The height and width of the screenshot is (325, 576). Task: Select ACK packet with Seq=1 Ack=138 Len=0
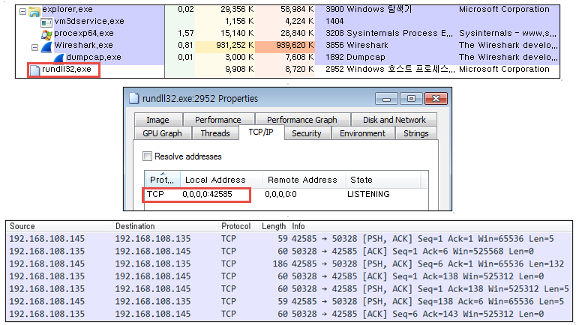click(289, 276)
